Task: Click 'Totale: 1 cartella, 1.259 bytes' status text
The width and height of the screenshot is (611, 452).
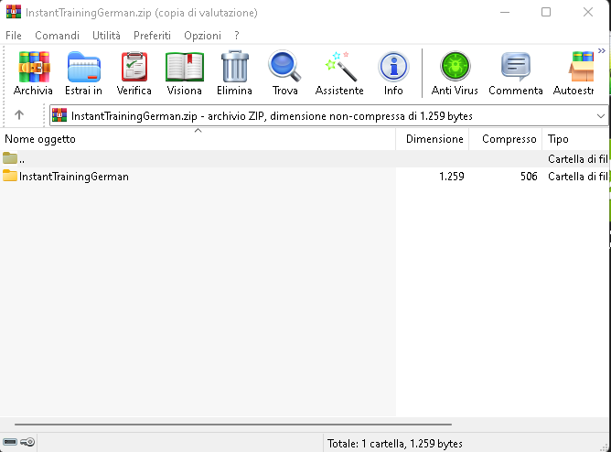Action: coord(395,444)
